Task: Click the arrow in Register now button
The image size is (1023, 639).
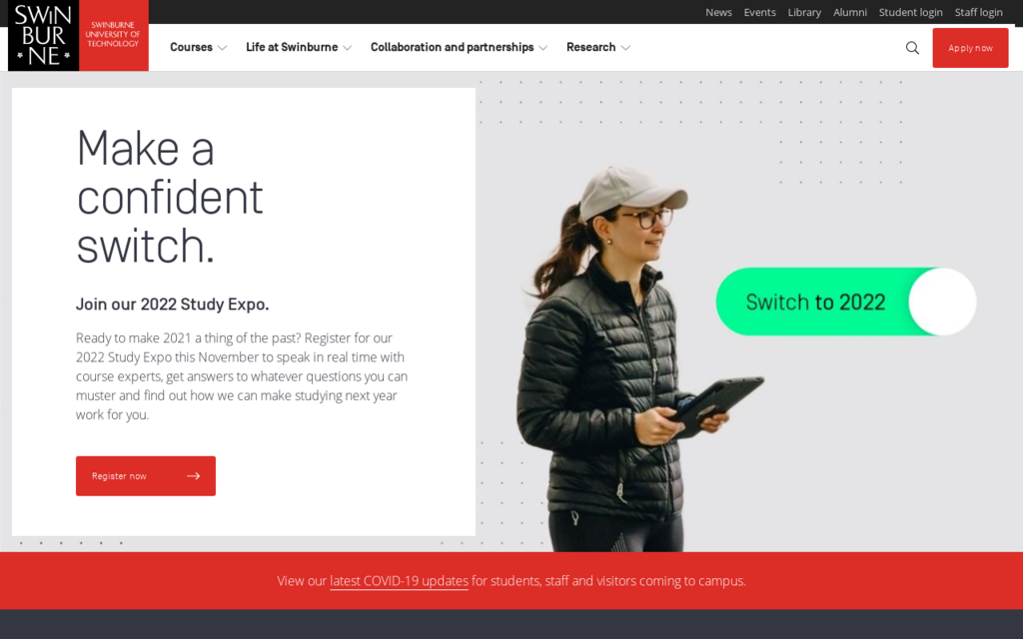Action: coord(193,476)
